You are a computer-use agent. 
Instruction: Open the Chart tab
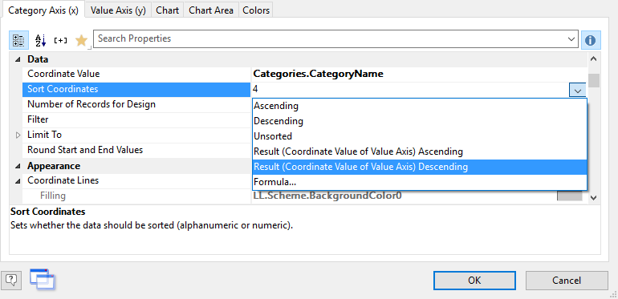click(x=168, y=10)
